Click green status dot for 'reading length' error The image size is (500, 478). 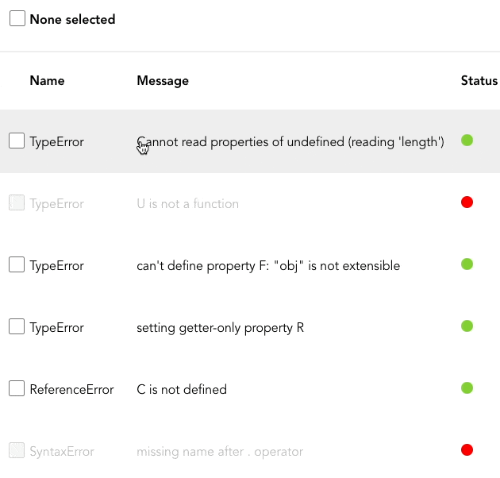467,141
